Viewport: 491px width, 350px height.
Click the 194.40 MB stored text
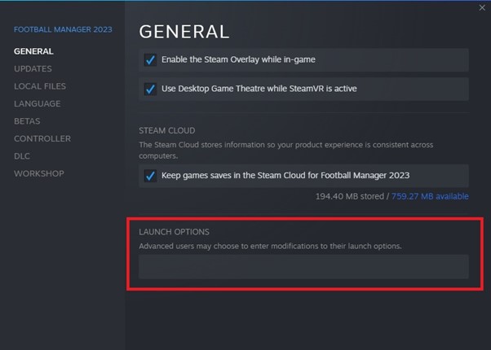(351, 196)
